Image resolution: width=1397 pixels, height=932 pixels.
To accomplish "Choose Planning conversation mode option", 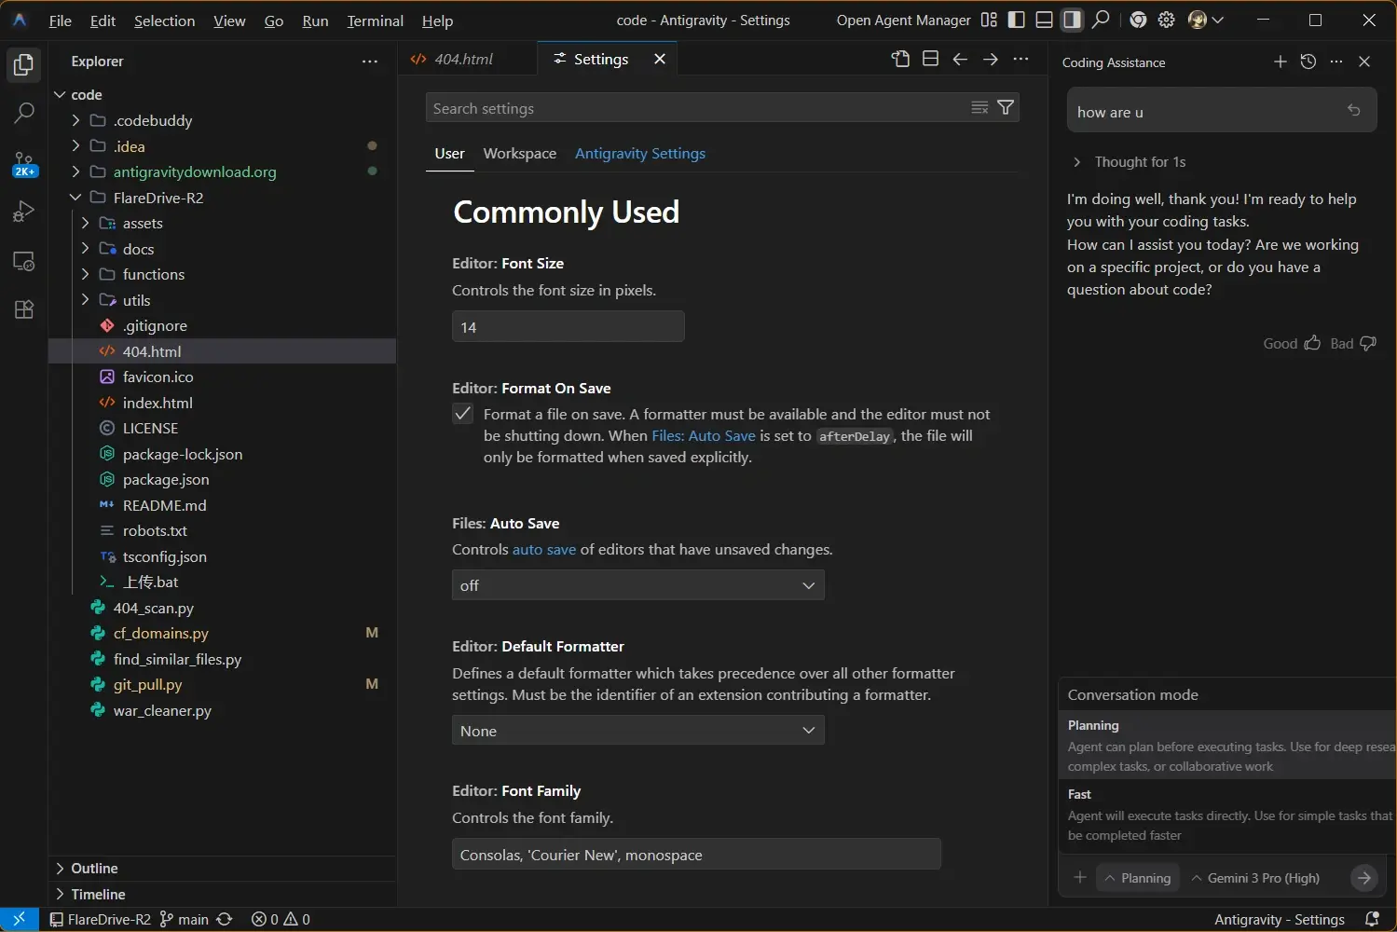I will (x=1227, y=746).
